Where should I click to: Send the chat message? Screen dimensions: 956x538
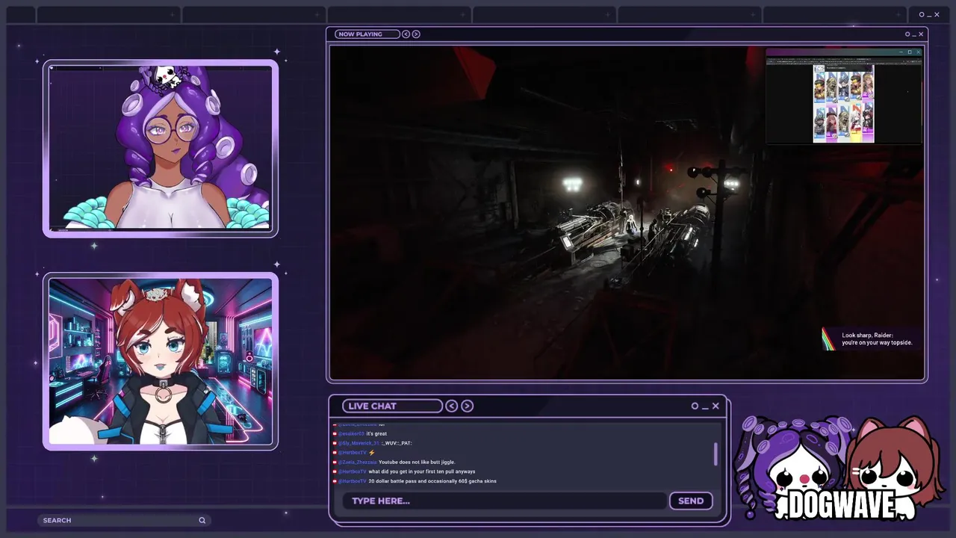[x=691, y=501]
